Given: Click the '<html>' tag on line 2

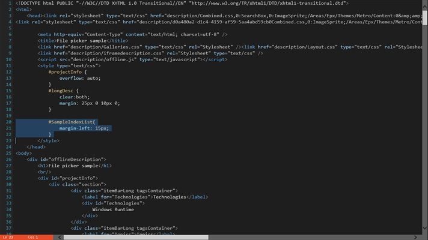Looking at the screenshot, I should pos(23,9).
